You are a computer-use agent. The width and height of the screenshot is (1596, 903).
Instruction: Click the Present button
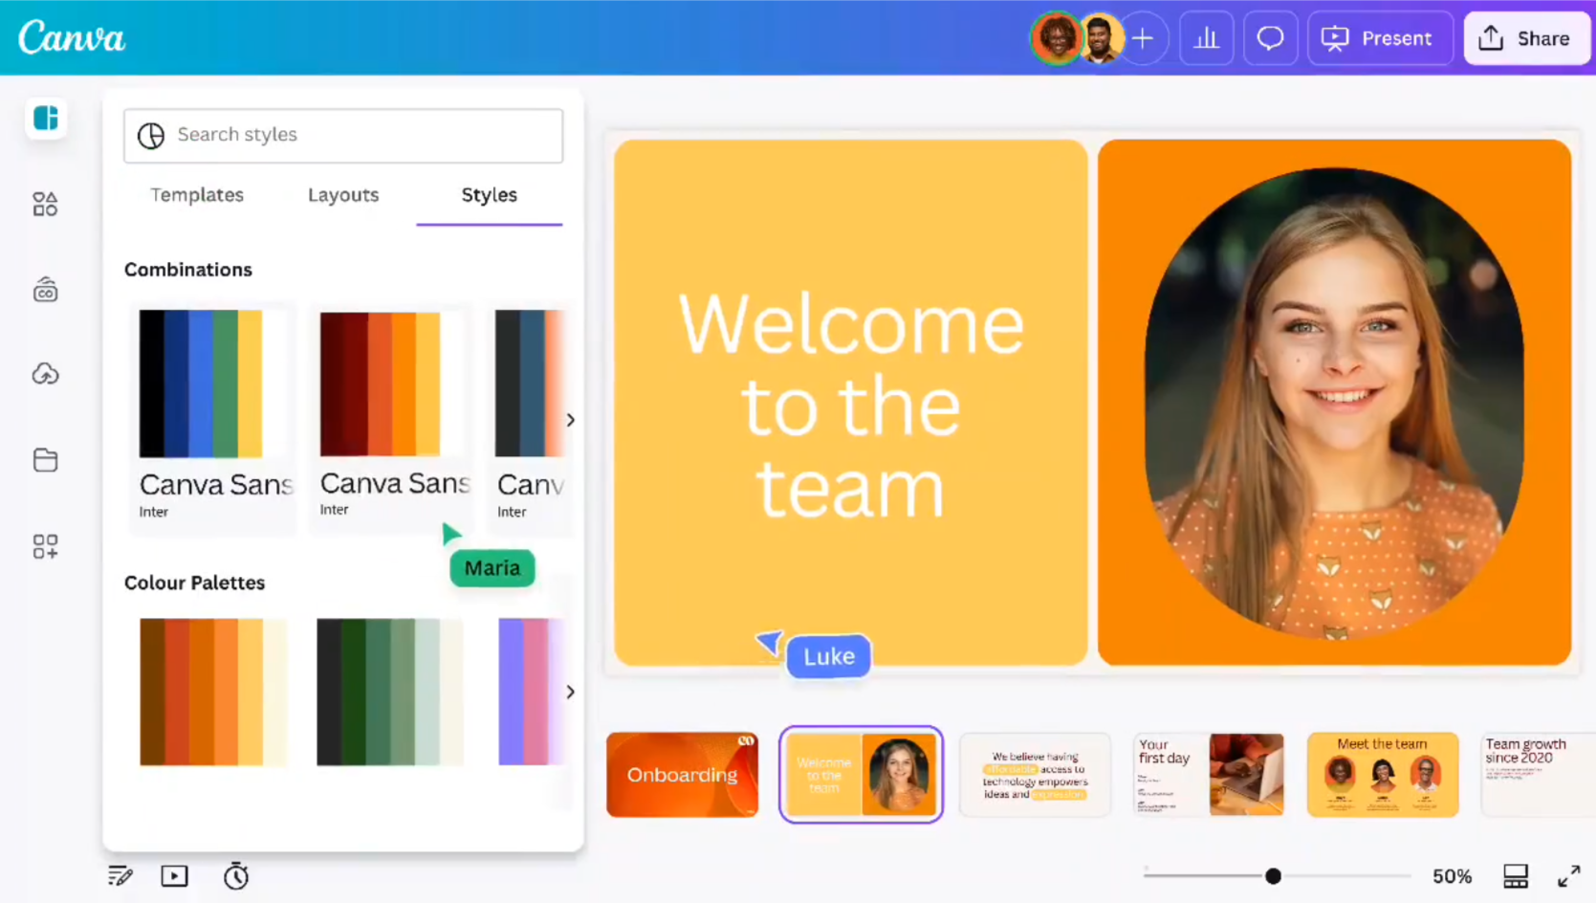click(x=1380, y=38)
